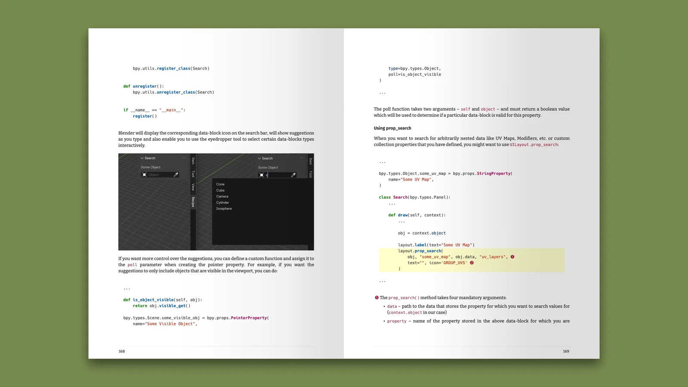
Task: Click the ❶ badge next to the uv_layers argument
Action: tap(512, 257)
